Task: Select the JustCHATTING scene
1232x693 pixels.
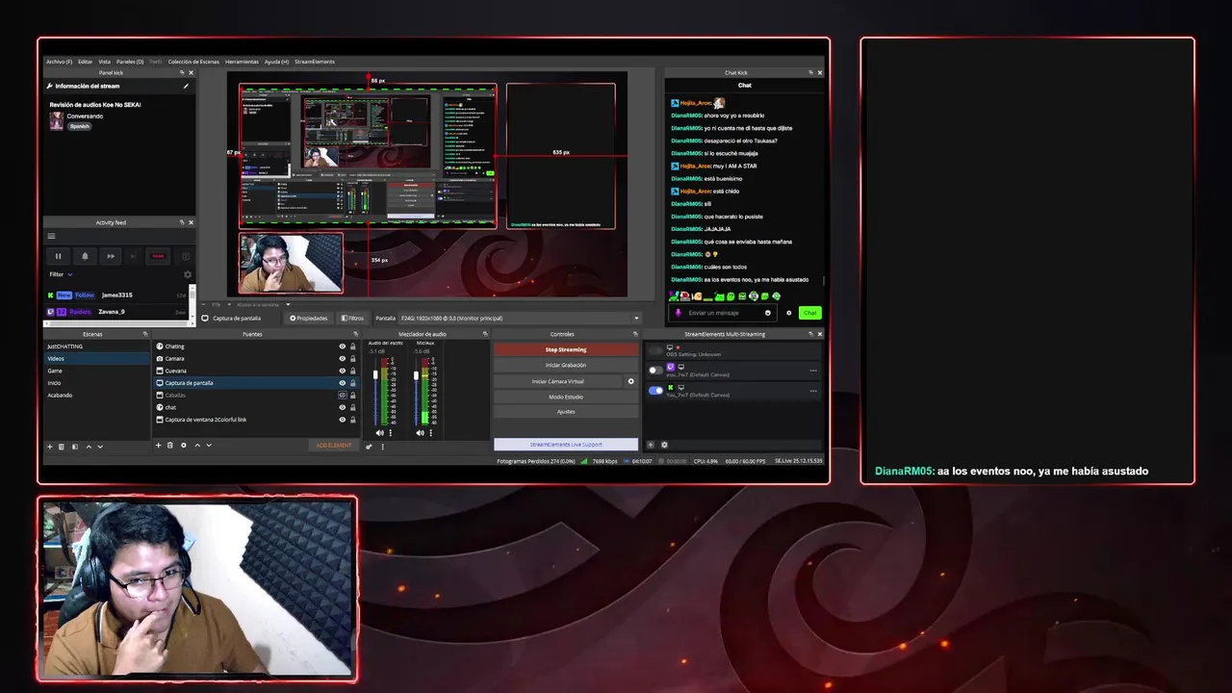Action: tap(96, 346)
